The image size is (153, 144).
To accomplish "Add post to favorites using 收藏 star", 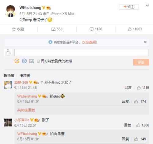I will tap(18, 29).
